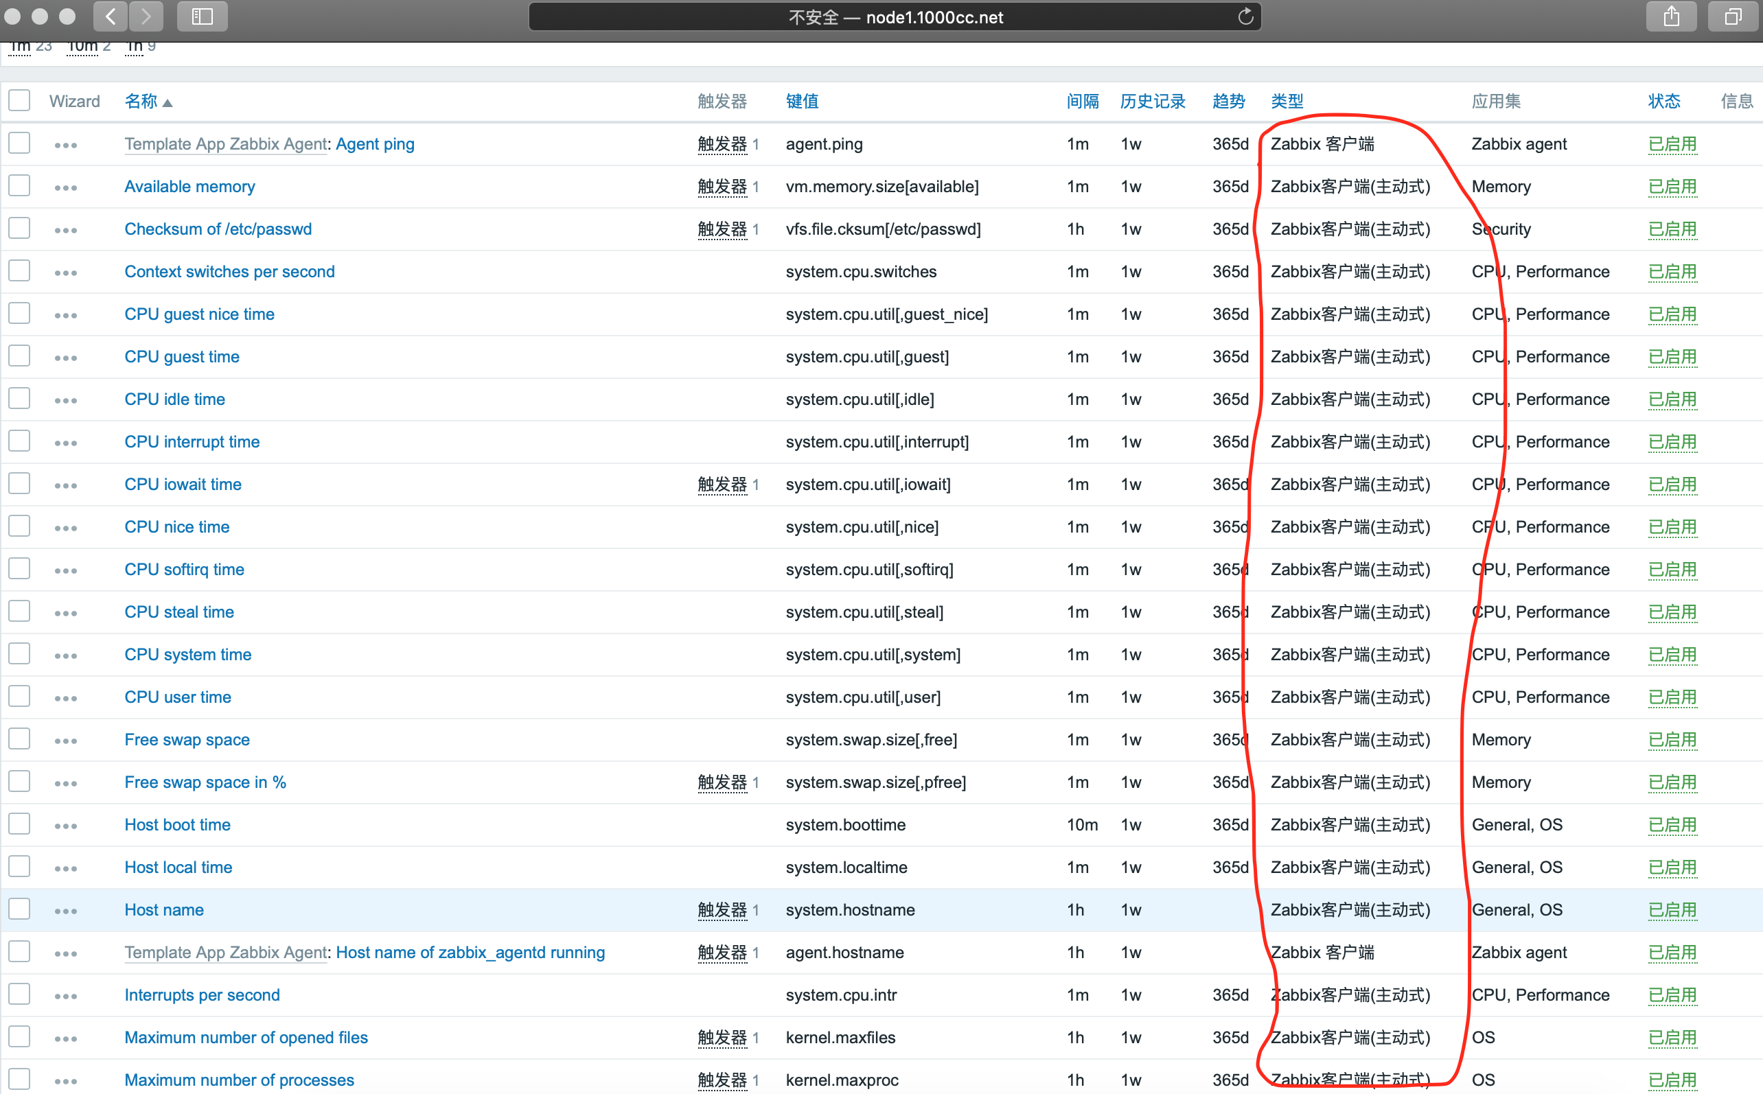The width and height of the screenshot is (1763, 1094).
Task: Open the Safari share icon
Action: pos(1670,16)
